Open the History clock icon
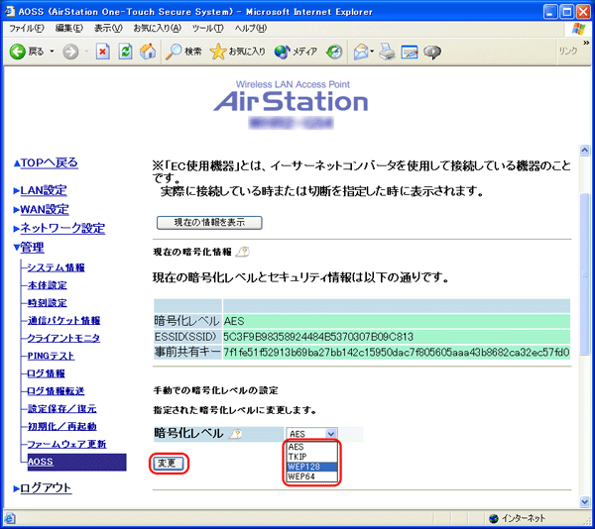The width and height of the screenshot is (595, 529). coord(334,52)
